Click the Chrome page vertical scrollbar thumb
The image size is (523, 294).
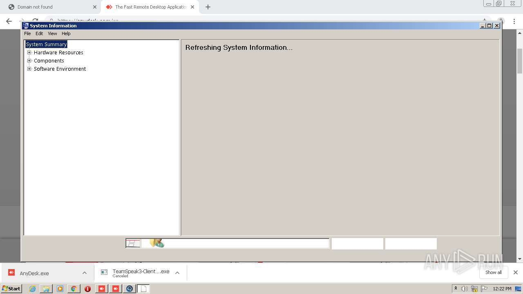520,61
